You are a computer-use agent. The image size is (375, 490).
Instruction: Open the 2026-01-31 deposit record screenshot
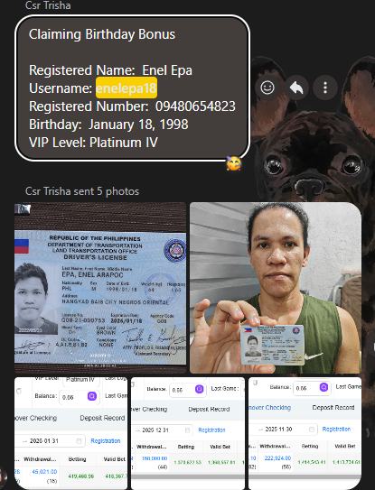pos(71,433)
